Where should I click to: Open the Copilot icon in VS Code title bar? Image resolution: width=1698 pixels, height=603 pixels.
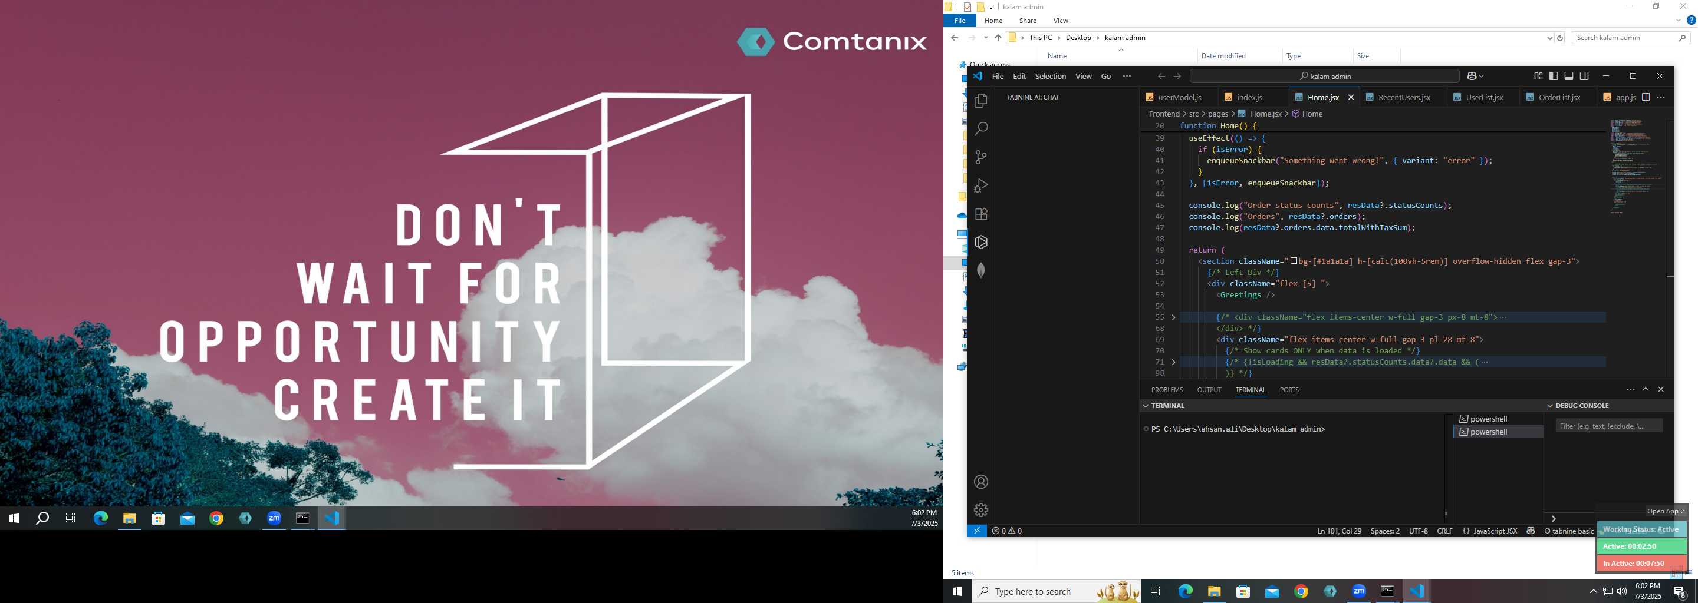click(x=1471, y=77)
